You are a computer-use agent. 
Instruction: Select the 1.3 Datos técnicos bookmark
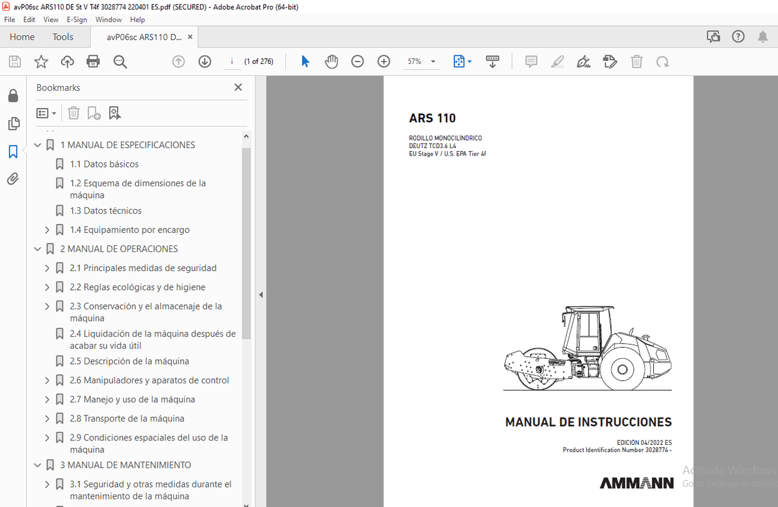[105, 210]
